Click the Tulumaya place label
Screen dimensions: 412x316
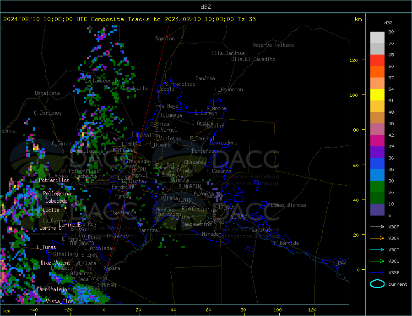(x=171, y=115)
